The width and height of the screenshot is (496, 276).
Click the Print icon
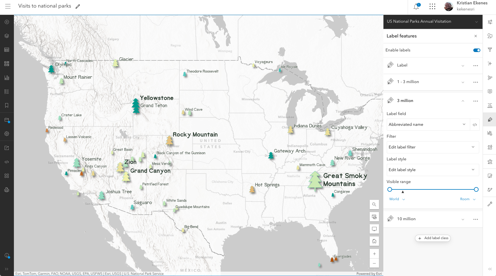pyautogui.click(x=7, y=190)
